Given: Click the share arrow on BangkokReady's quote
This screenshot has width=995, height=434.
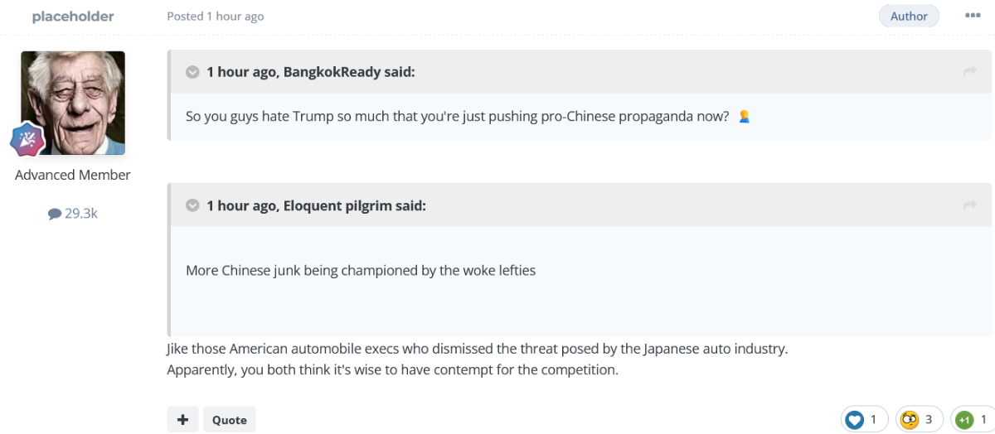Looking at the screenshot, I should click(969, 72).
